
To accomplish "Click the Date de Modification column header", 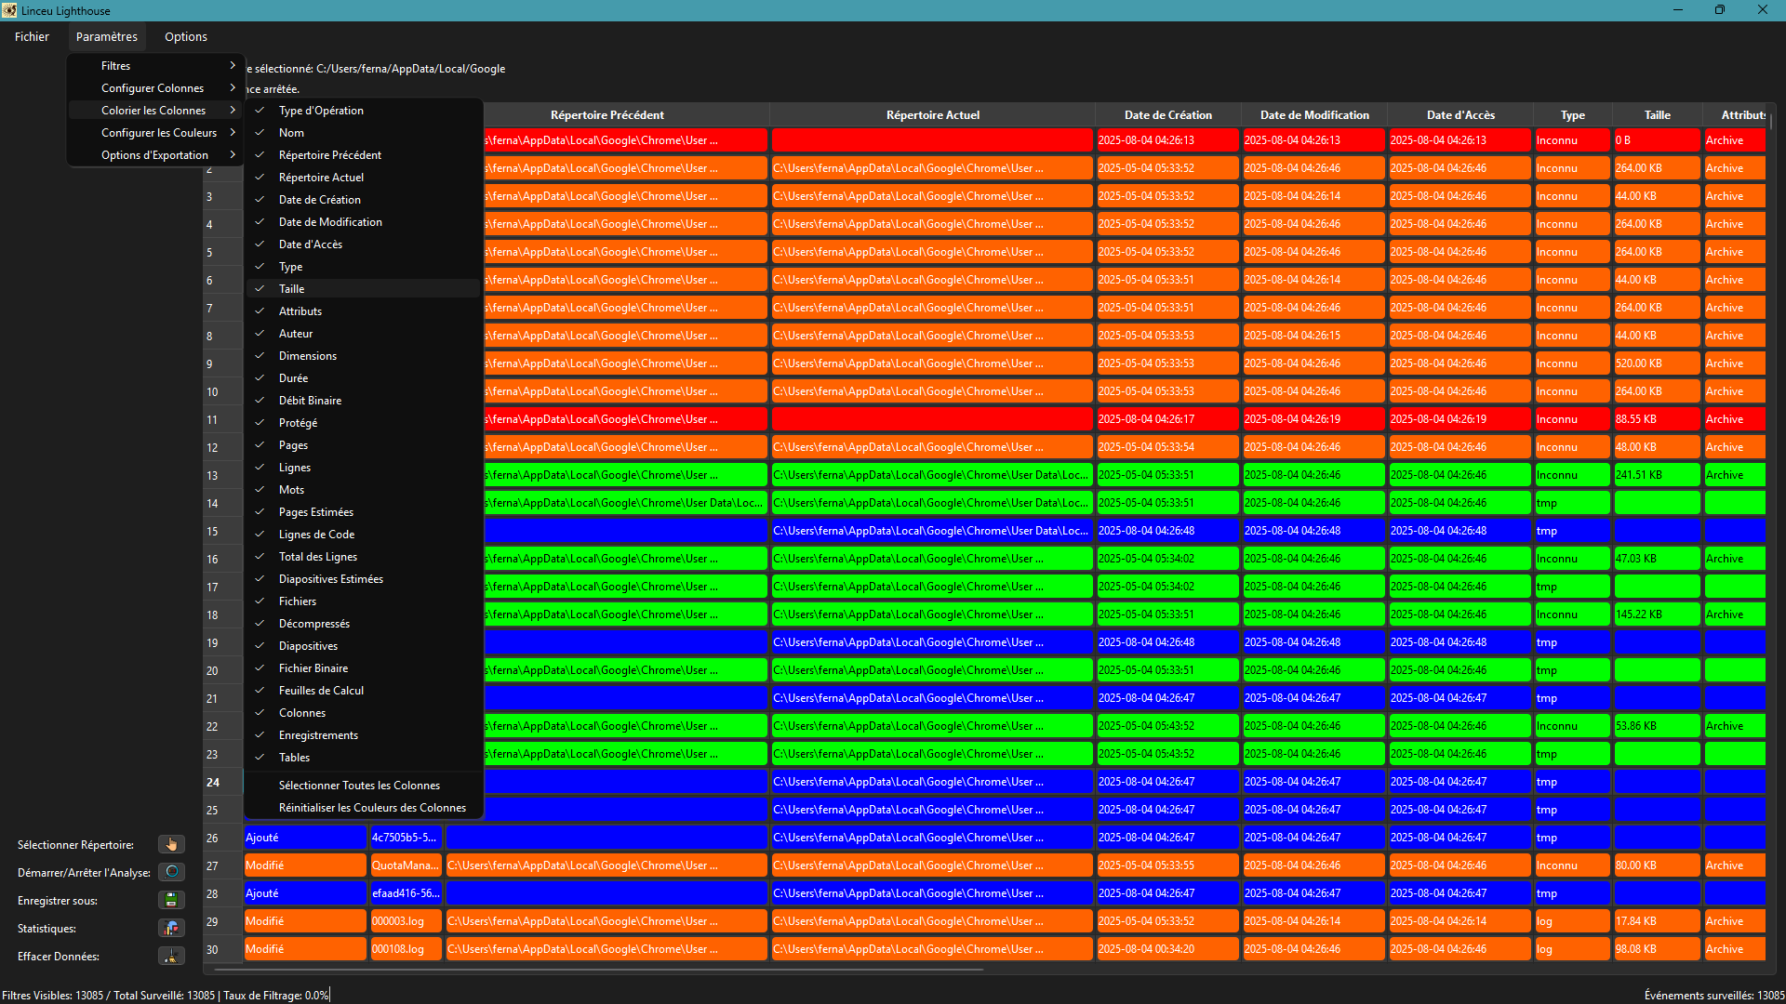I will coord(1313,115).
